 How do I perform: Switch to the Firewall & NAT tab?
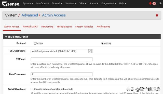click(30, 26)
